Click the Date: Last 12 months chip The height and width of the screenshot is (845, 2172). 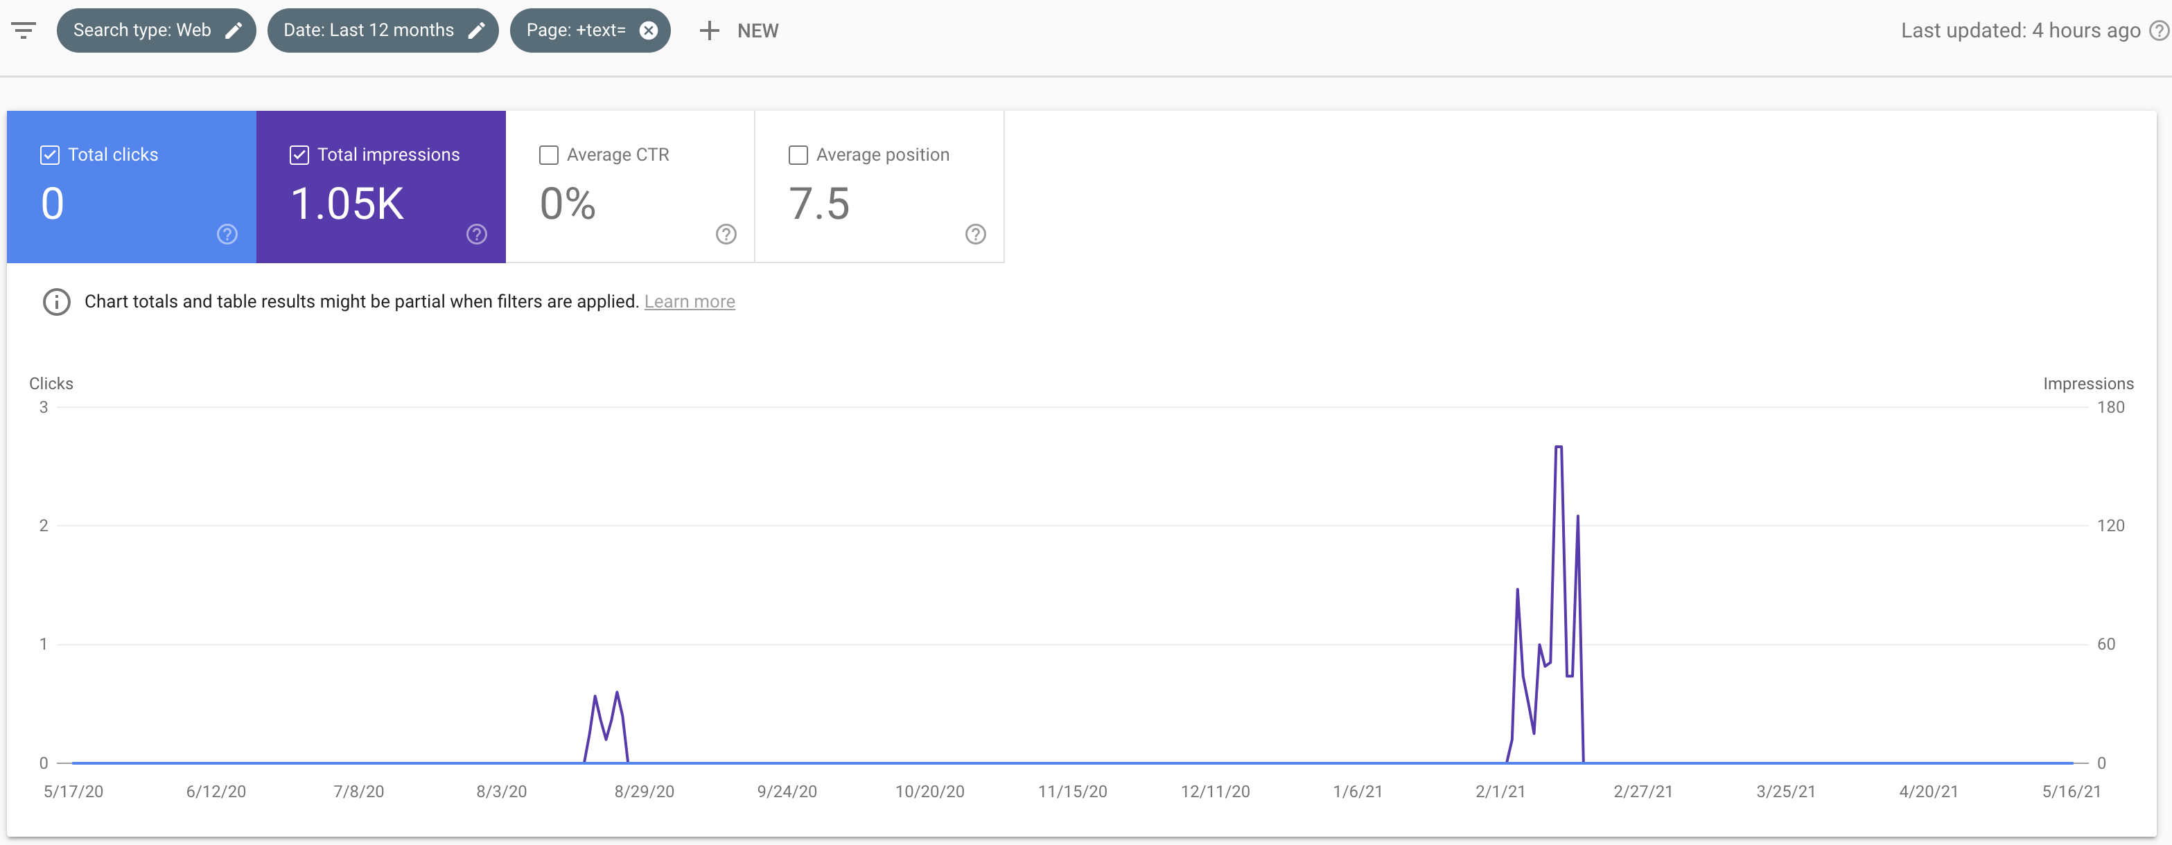point(383,30)
